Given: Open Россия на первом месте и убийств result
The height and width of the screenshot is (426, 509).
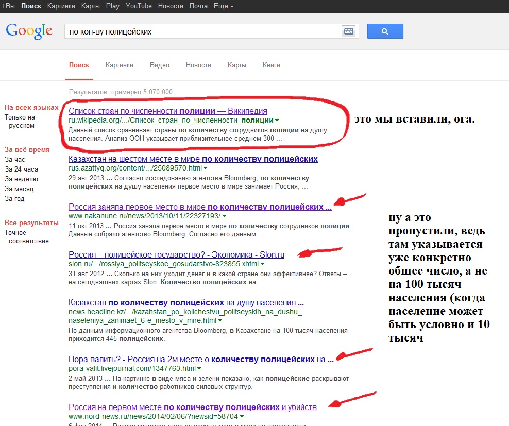Looking at the screenshot, I should pos(193,407).
